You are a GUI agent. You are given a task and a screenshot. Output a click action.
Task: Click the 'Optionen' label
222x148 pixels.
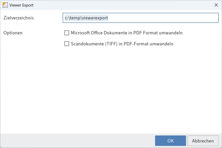(x=13, y=33)
